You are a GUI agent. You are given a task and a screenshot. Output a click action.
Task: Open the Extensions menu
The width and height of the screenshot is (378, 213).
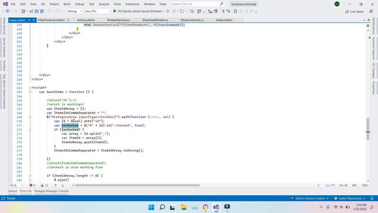[x=132, y=4]
